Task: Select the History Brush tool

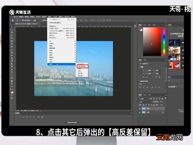Action: [12, 55]
